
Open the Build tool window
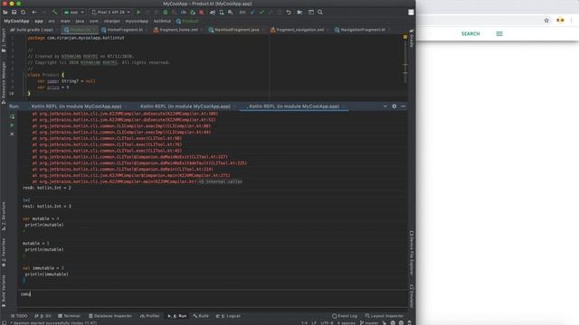point(201,316)
